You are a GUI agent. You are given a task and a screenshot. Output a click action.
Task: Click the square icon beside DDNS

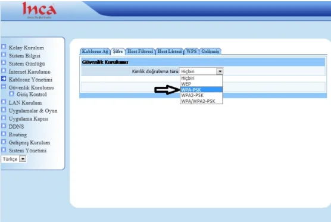4,126
